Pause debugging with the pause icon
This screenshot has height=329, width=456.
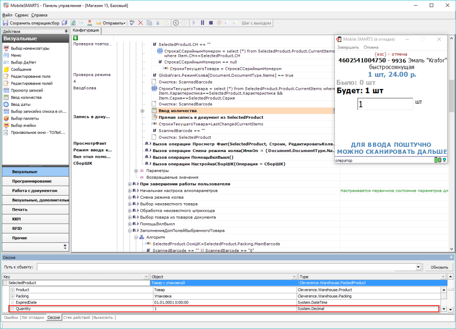point(203,23)
